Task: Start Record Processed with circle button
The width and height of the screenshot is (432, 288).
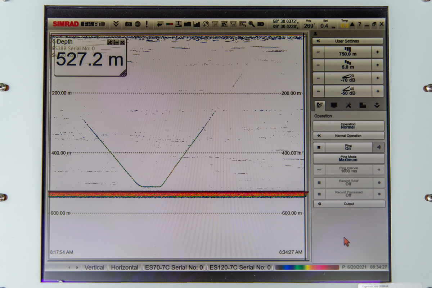Action: click(x=379, y=194)
